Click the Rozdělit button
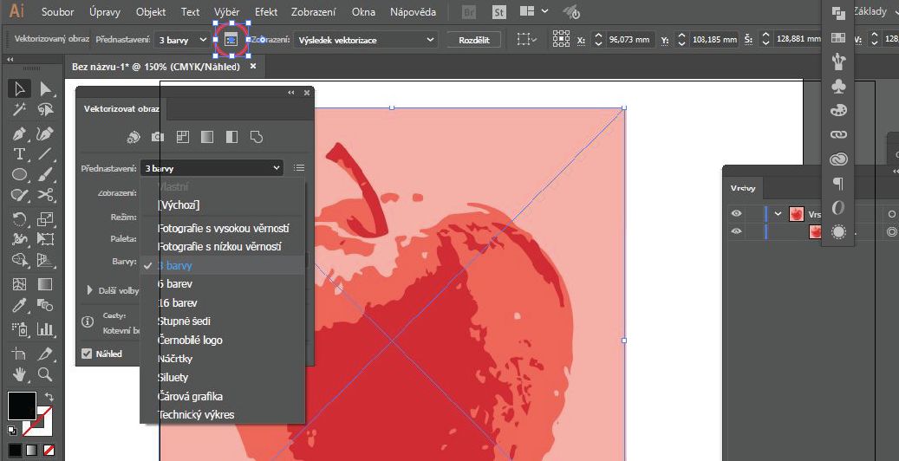 [x=473, y=40]
